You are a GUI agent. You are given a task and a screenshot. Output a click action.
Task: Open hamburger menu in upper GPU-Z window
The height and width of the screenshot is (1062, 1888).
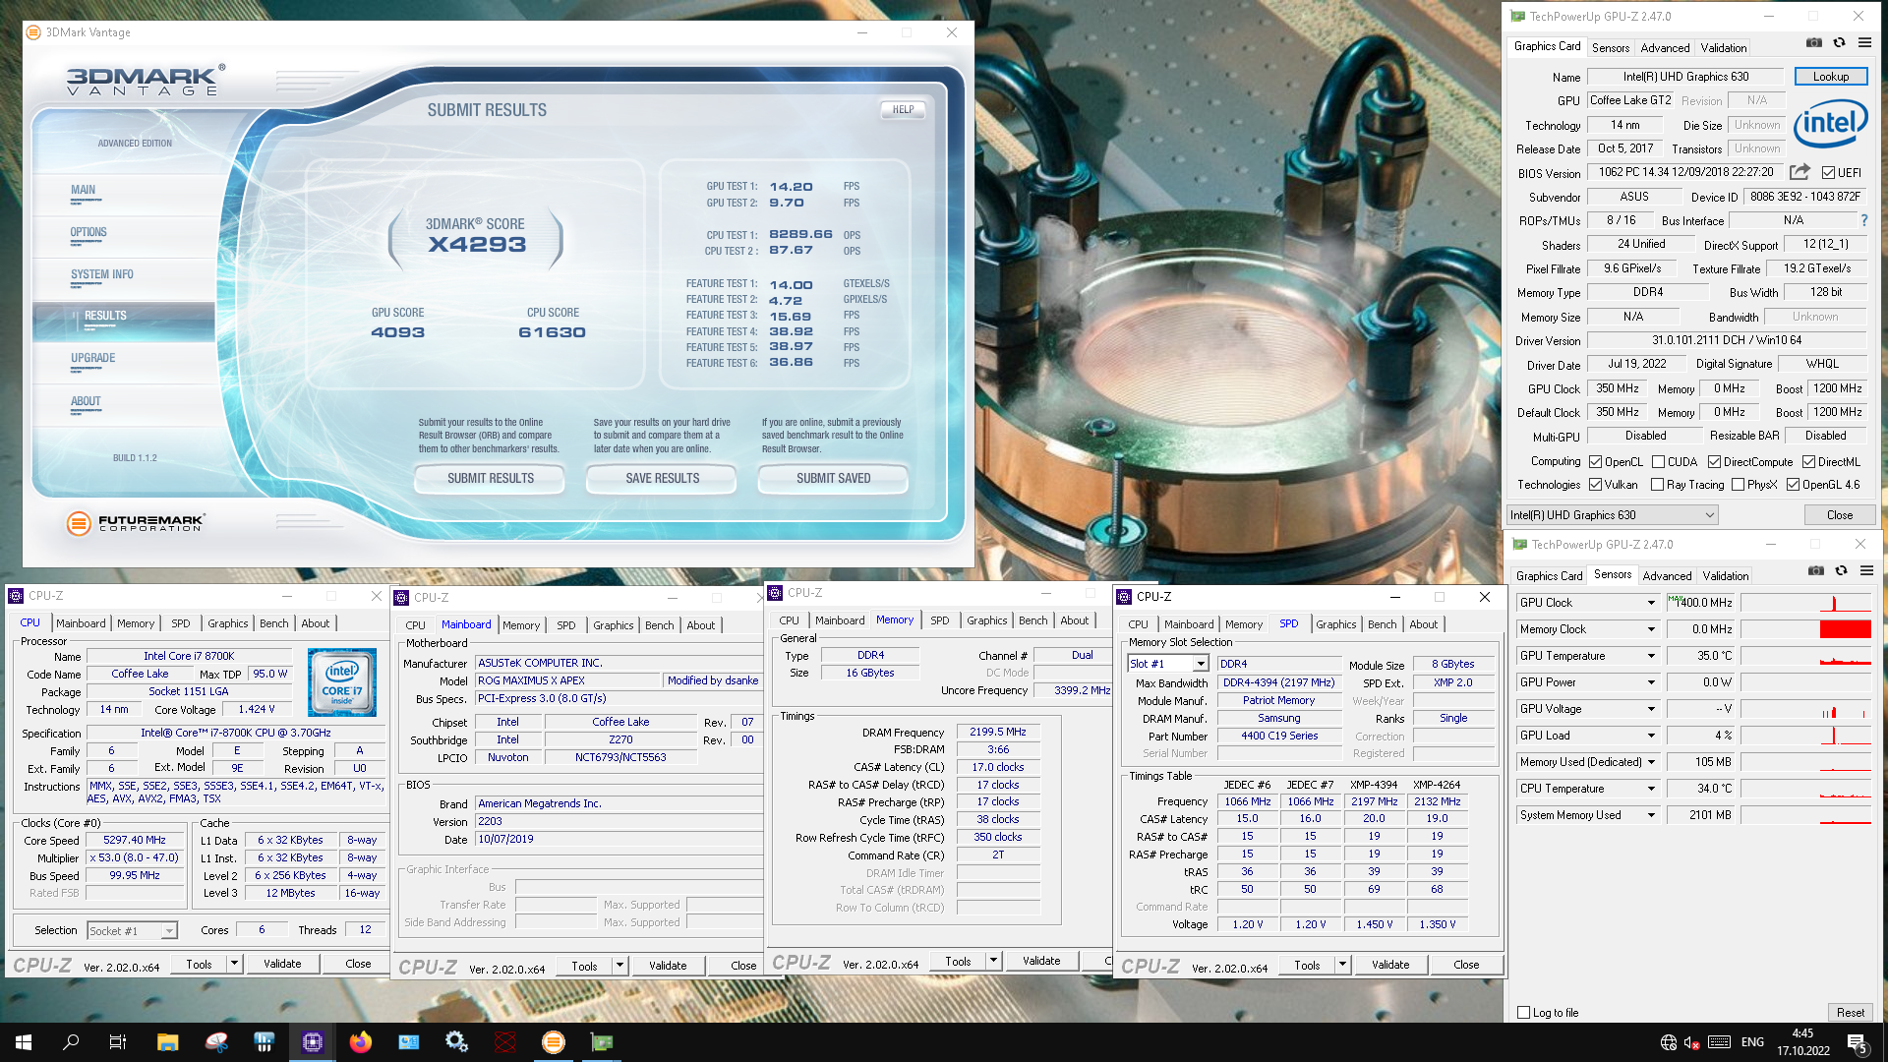1864,43
